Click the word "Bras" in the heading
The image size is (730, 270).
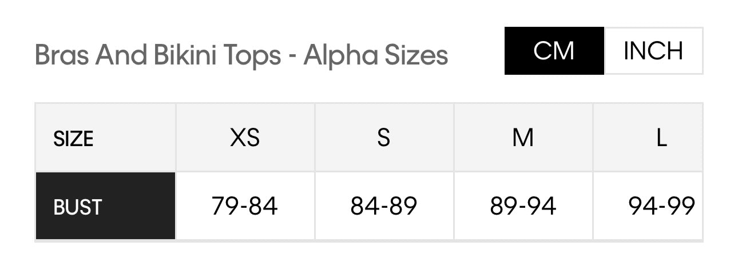pyautogui.click(x=62, y=55)
